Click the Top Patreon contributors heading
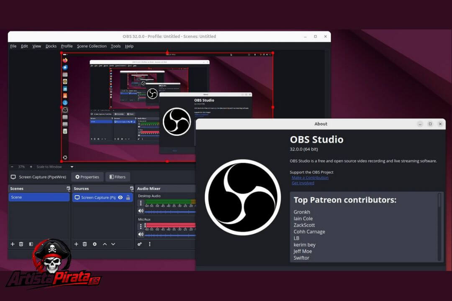 pos(345,200)
